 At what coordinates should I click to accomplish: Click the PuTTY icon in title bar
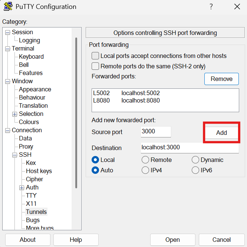(x=8, y=6)
